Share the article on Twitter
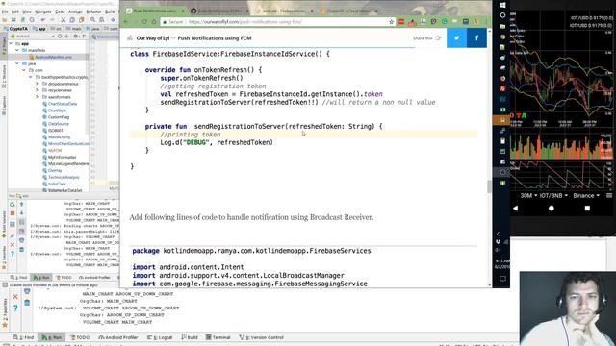 point(456,38)
